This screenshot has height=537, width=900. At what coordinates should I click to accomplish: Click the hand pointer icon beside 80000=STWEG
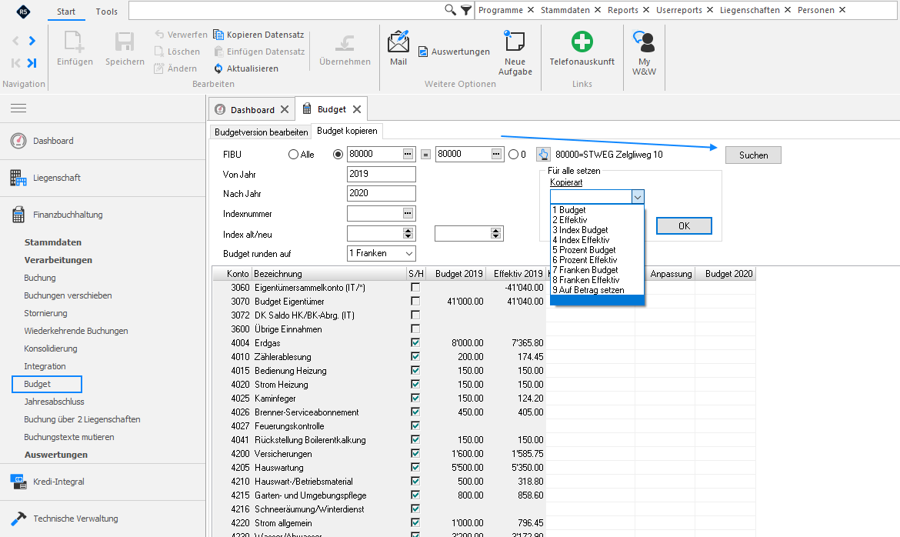(543, 154)
